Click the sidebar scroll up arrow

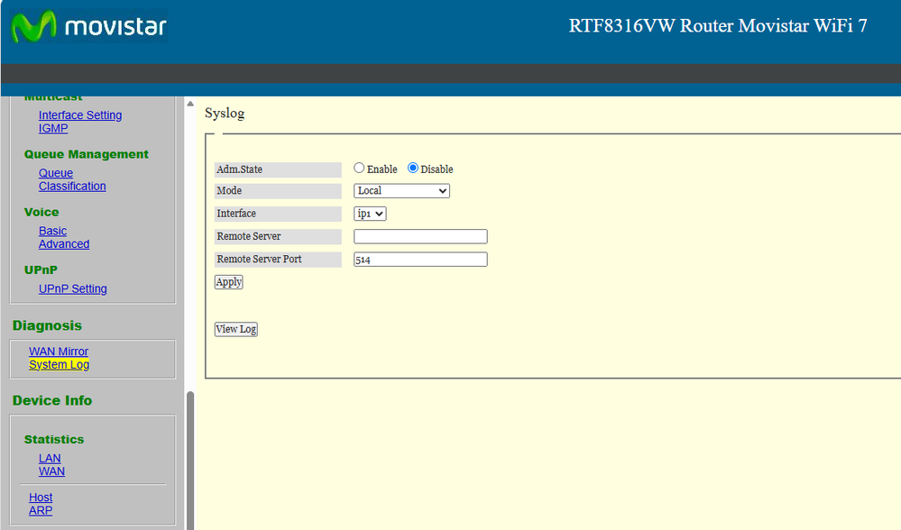(x=190, y=104)
